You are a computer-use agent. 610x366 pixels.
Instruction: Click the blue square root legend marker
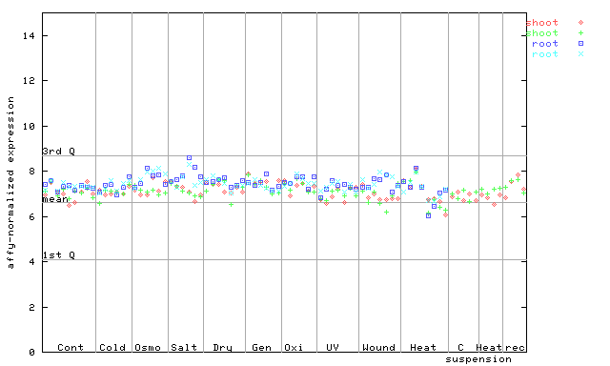[x=580, y=44]
